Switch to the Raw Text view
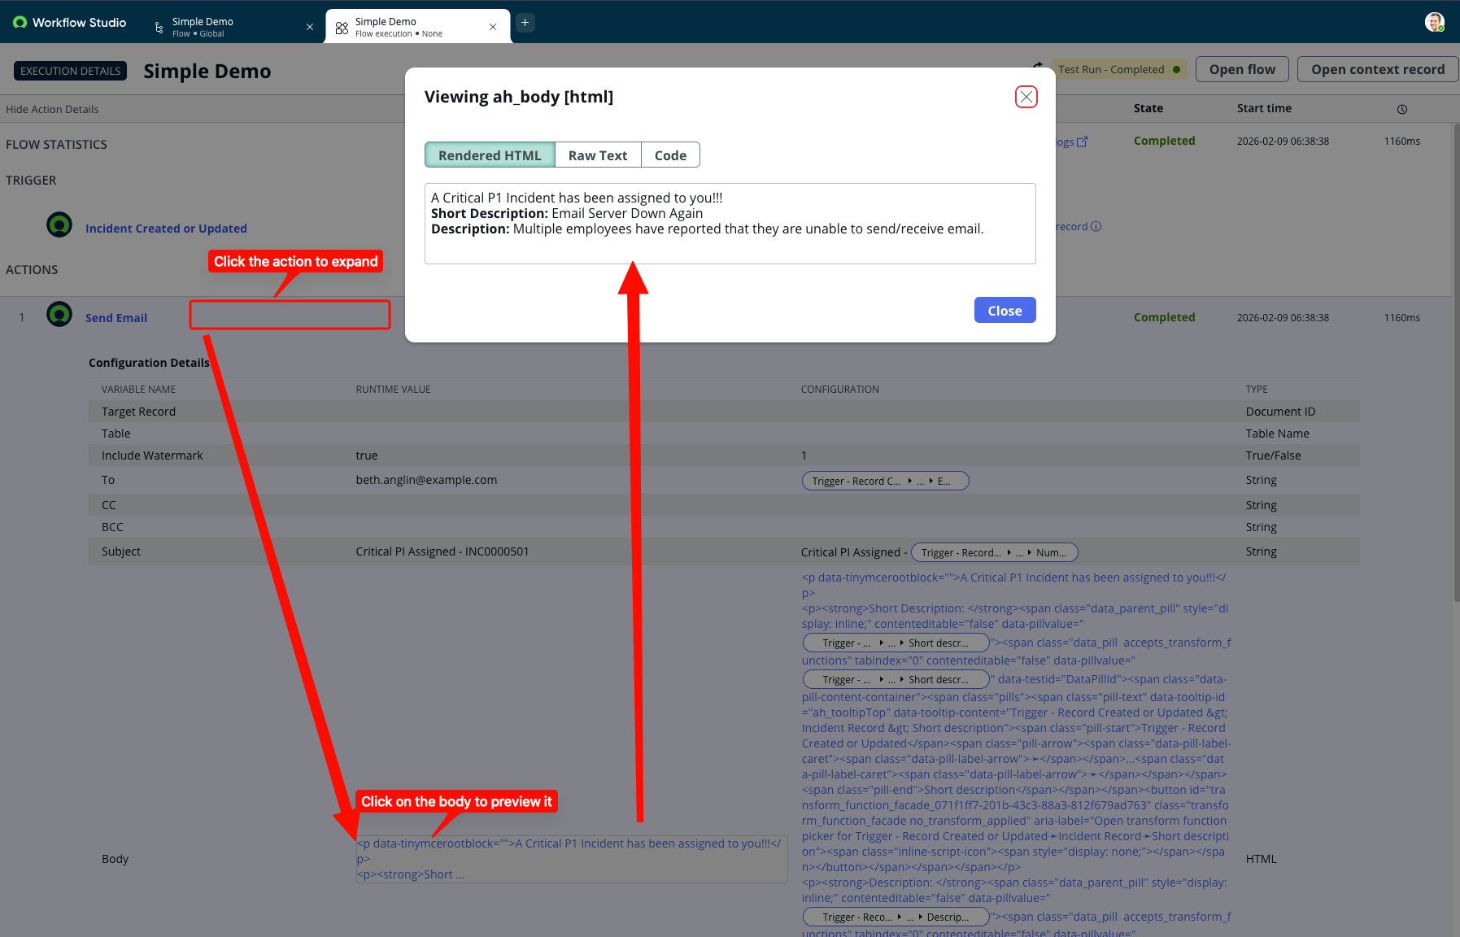 (597, 155)
